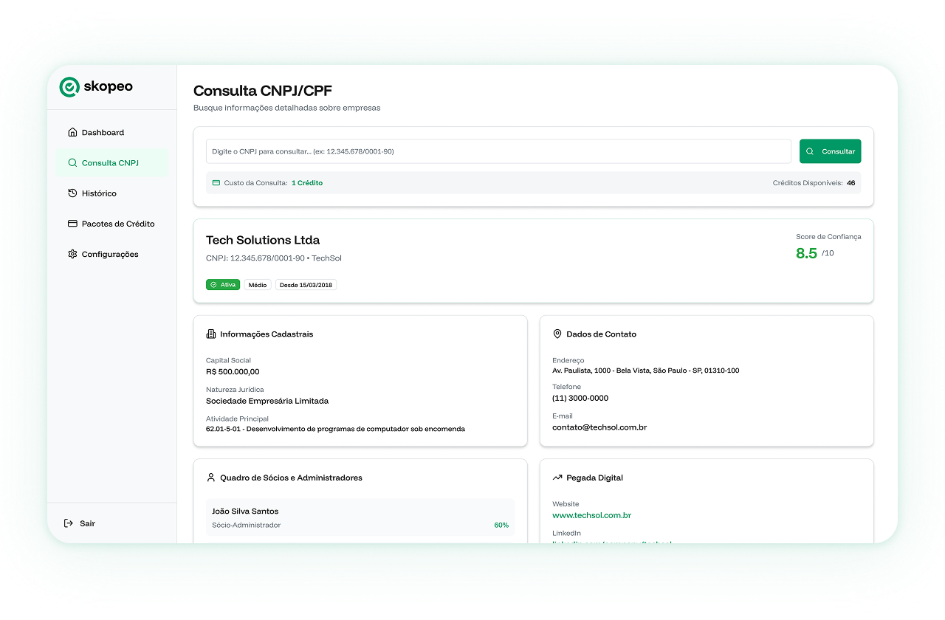This screenshot has width=945, height=620.
Task: Click the skopeo logo icon
Action: (x=69, y=87)
